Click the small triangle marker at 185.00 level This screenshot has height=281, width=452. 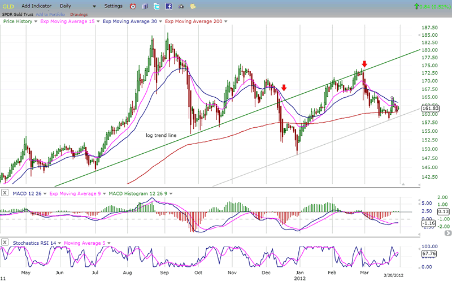tap(419, 35)
